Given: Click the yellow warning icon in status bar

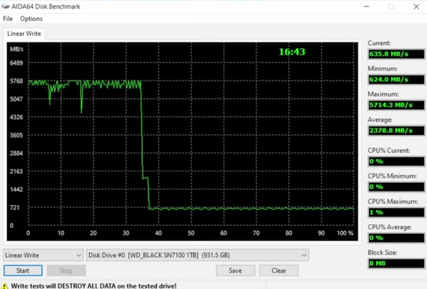Looking at the screenshot, I should [5, 286].
